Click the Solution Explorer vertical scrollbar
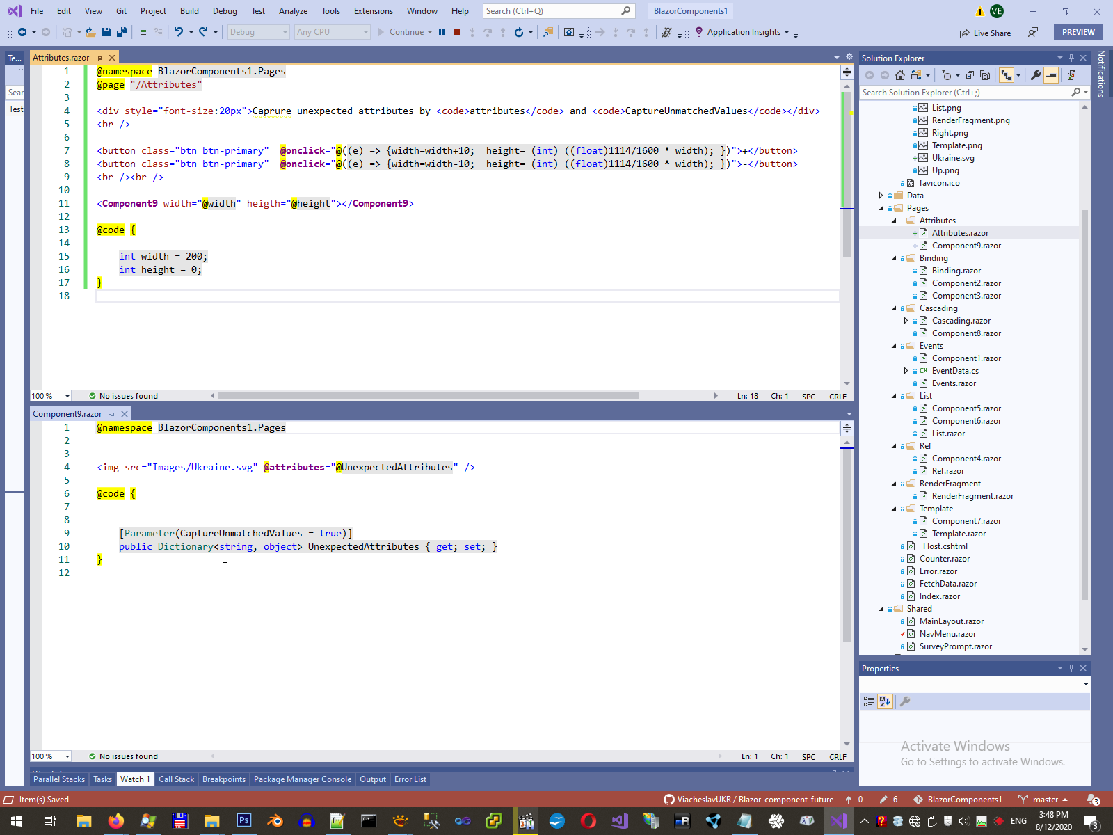 pyautogui.click(x=1084, y=404)
